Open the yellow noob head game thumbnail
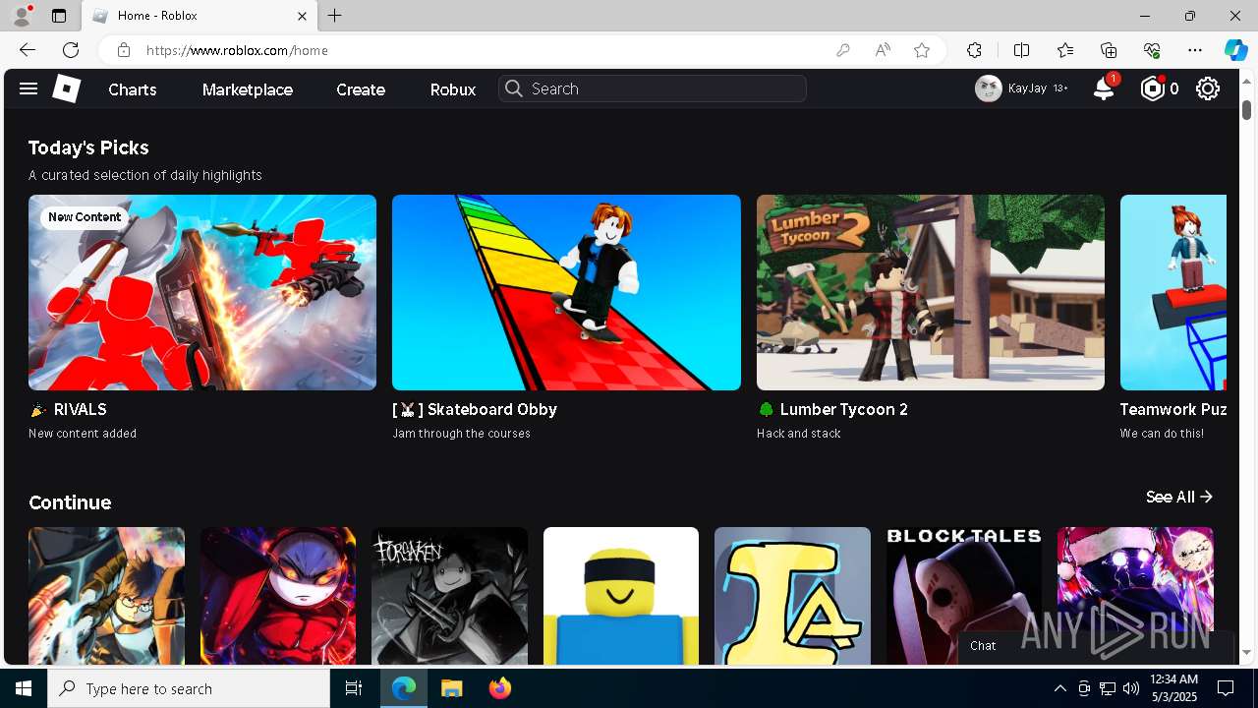The width and height of the screenshot is (1258, 708). (621, 596)
